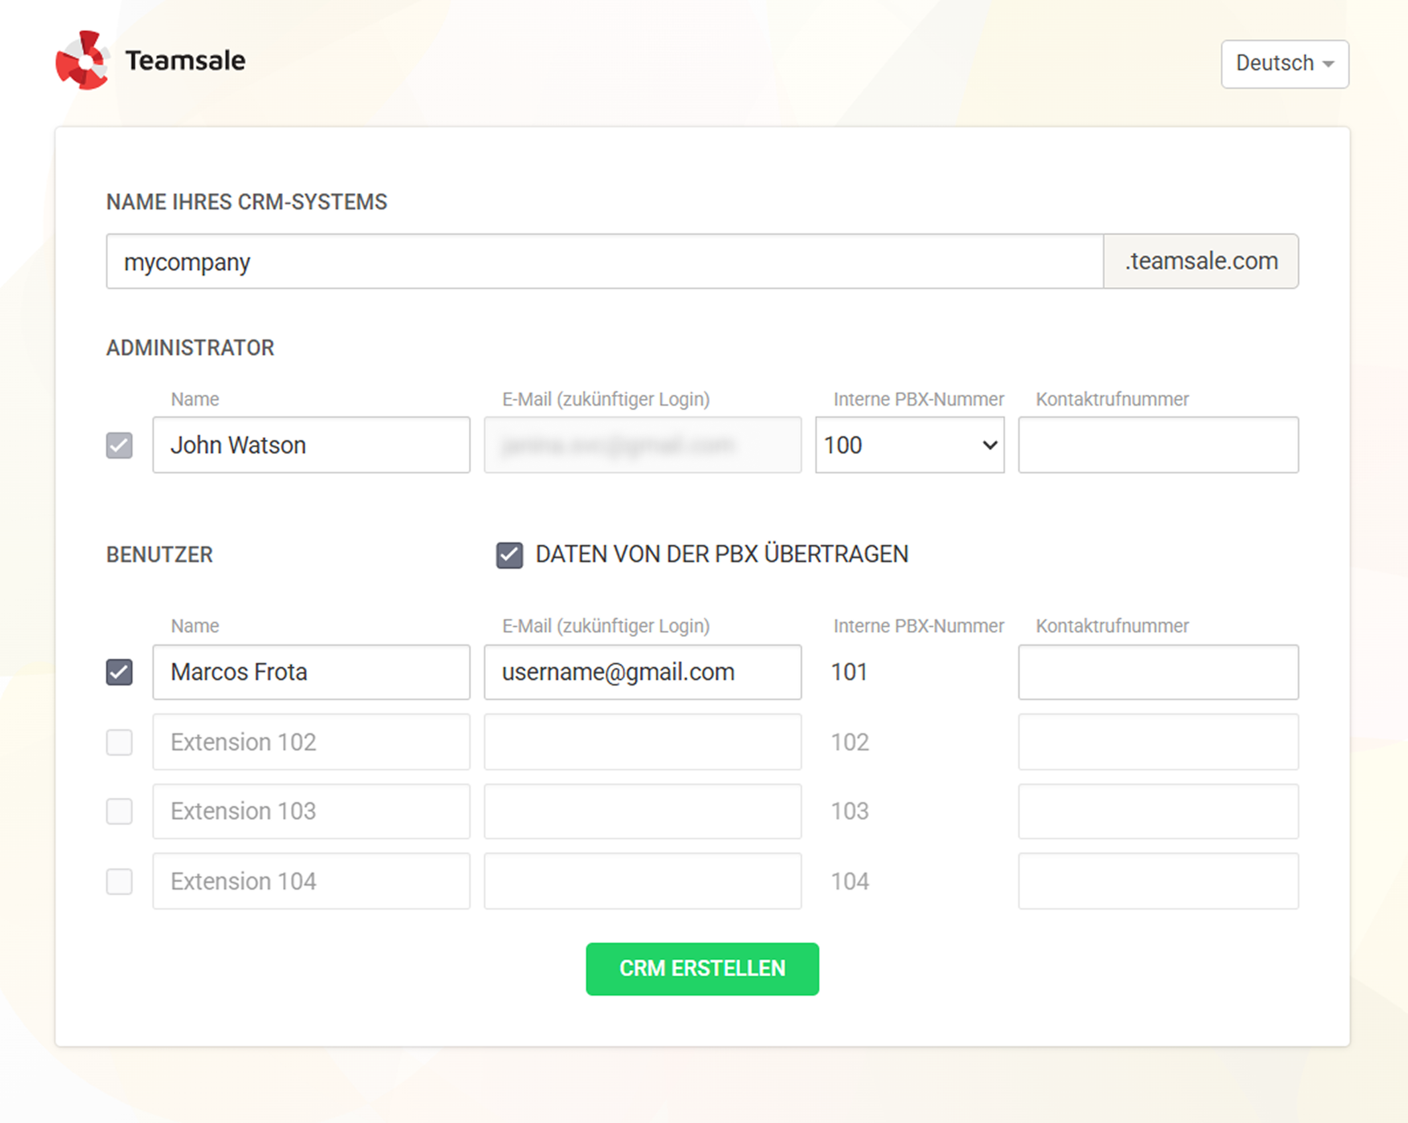Enable the Extension 104 user checkbox
1408x1123 pixels.
pos(119,882)
